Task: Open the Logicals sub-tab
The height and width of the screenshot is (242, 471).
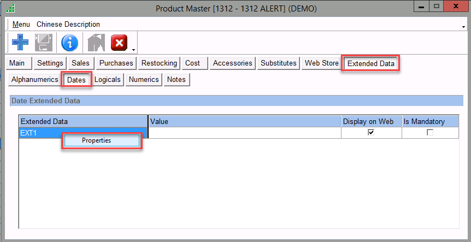Action: pos(107,79)
